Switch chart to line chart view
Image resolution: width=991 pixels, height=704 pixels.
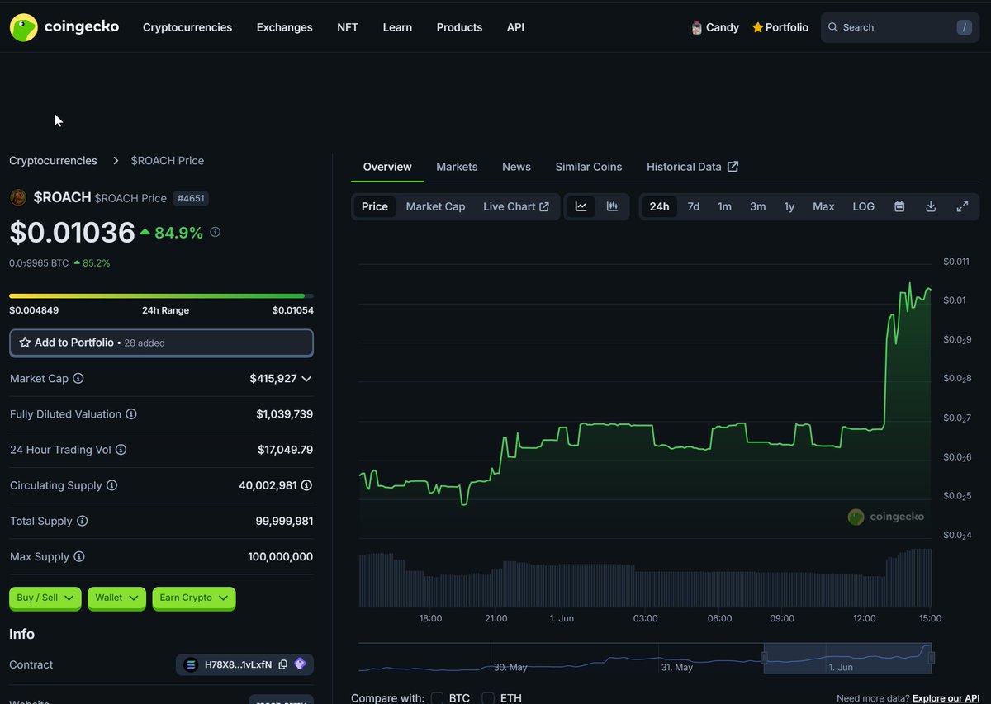click(x=581, y=206)
